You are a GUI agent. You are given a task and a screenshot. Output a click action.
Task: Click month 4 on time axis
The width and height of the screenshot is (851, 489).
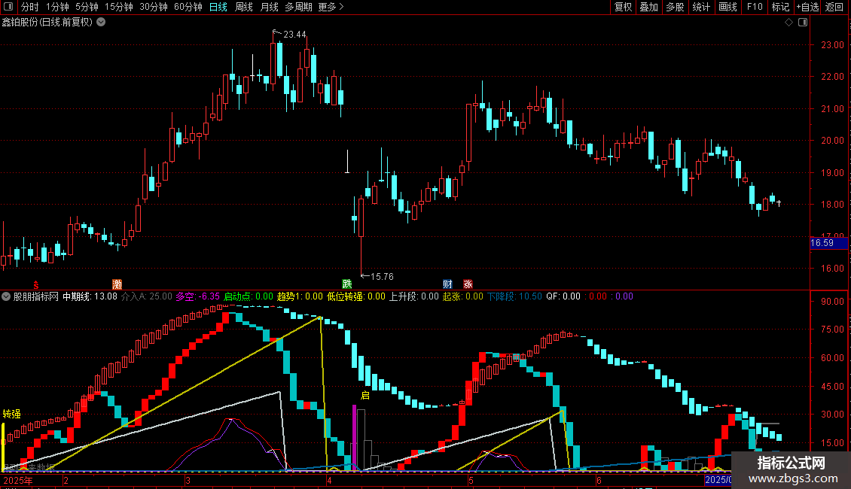[x=329, y=480]
